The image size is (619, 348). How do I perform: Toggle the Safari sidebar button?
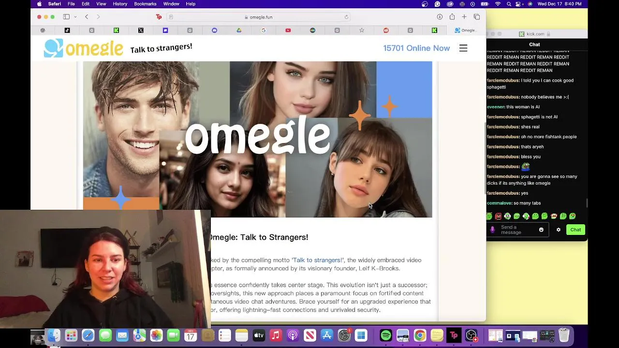pyautogui.click(x=66, y=17)
